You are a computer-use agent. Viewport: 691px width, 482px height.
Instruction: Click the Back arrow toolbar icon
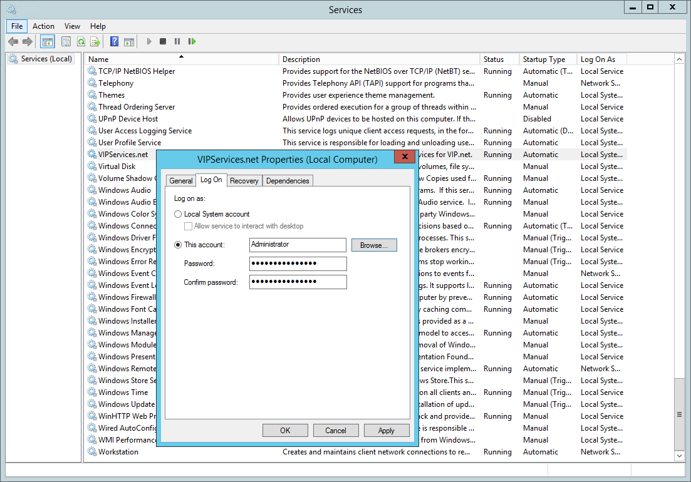pos(13,42)
